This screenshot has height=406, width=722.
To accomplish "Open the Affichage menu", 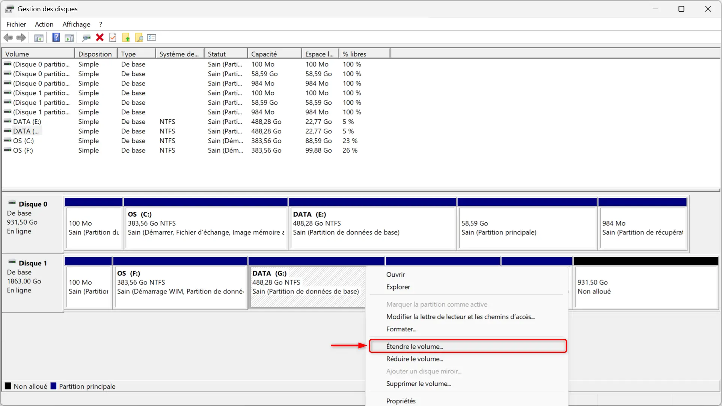I will coord(76,24).
